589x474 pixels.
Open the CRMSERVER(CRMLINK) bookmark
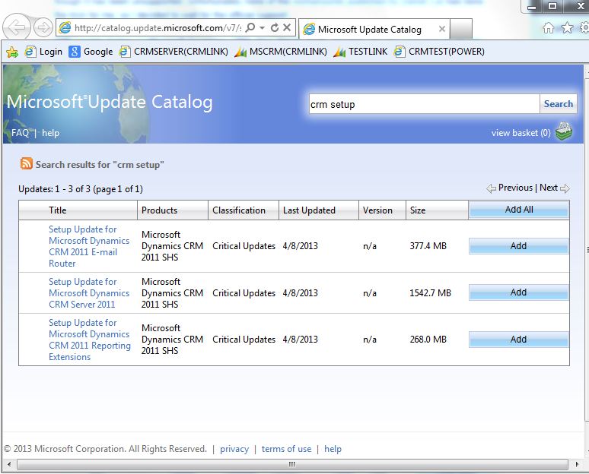point(174,52)
